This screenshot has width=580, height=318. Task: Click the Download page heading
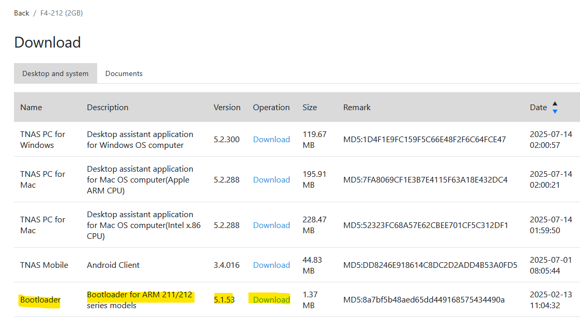[x=48, y=42]
